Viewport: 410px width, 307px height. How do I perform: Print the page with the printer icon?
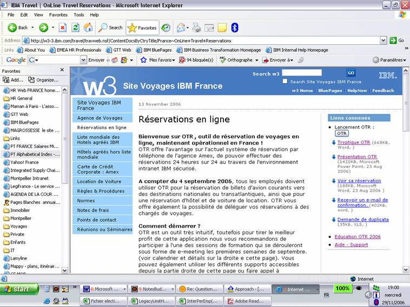click(196, 28)
